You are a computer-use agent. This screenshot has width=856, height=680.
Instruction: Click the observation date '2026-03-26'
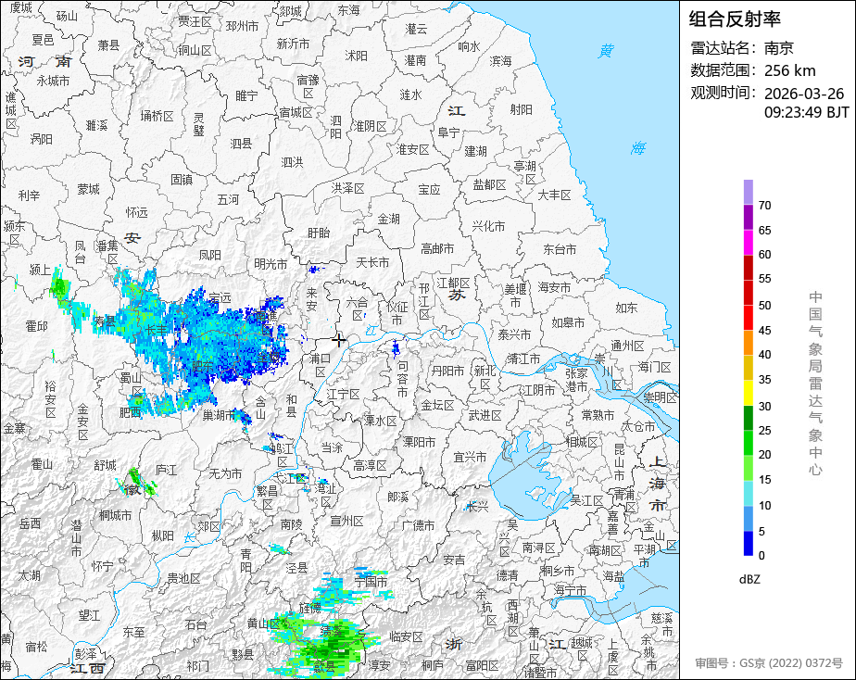(804, 94)
